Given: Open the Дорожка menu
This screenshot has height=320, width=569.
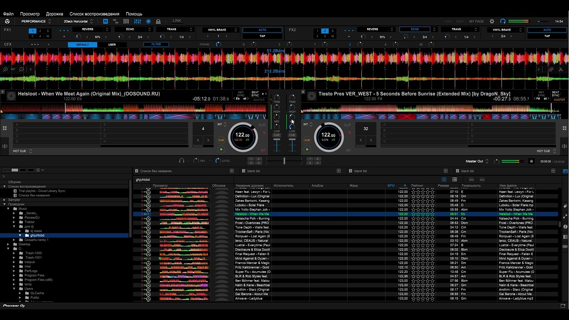Looking at the screenshot, I should tap(55, 14).
